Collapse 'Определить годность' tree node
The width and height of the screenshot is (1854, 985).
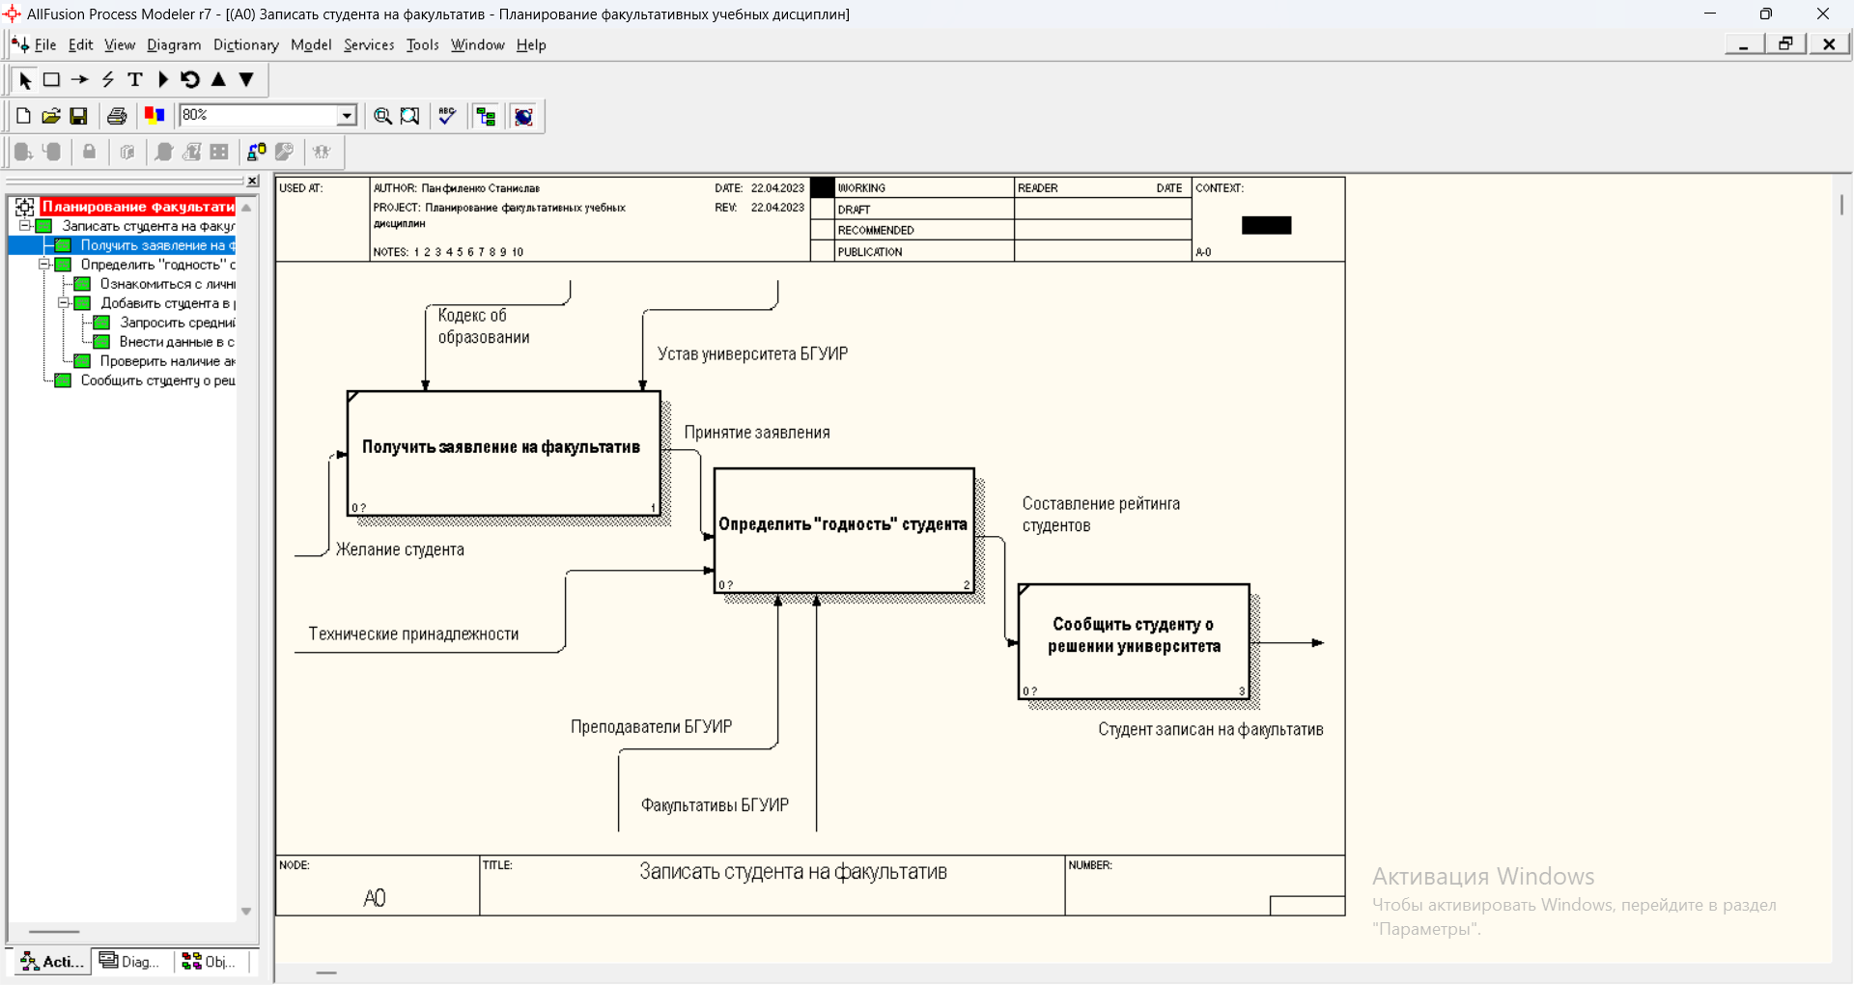(44, 265)
